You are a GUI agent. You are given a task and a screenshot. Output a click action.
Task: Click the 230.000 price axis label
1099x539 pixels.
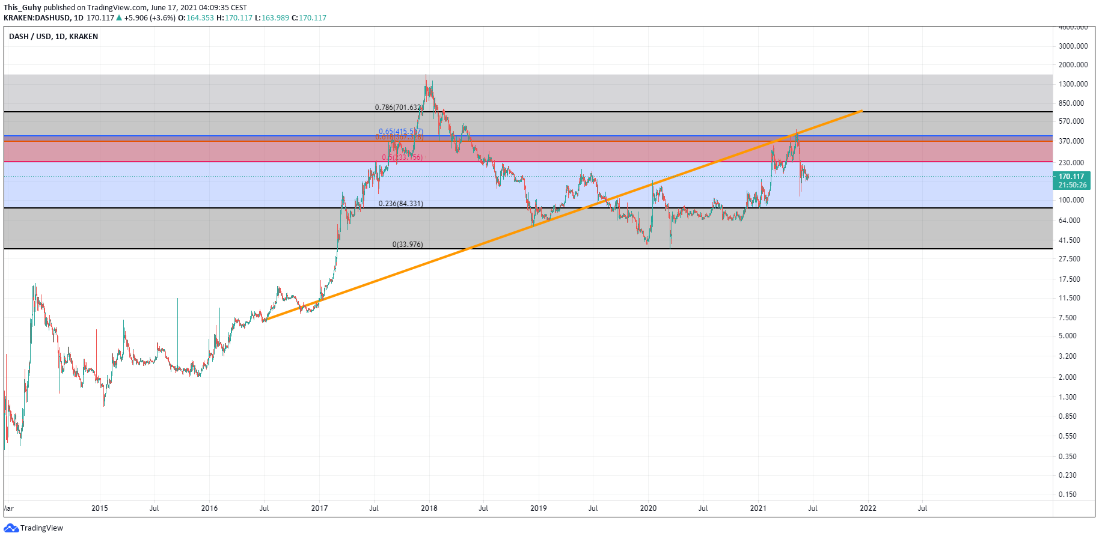[1071, 163]
